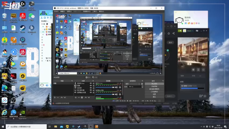Adjust transition duration with spinner arrows
229x129 pixels.
point(142,87)
